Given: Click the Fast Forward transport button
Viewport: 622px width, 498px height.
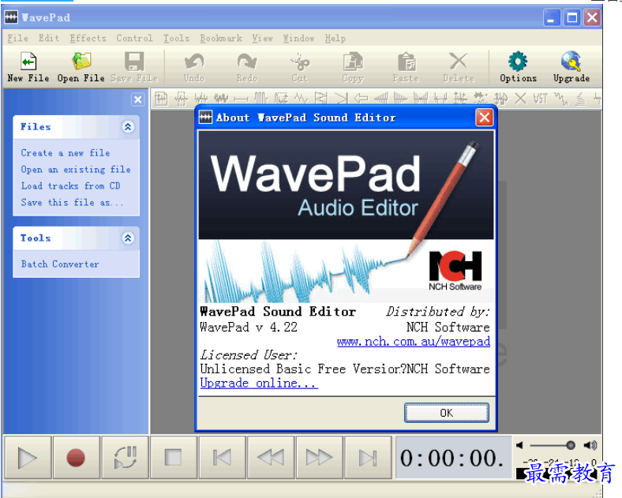Looking at the screenshot, I should click(319, 457).
